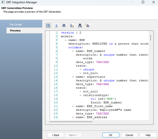Click '- unique' on line 11

point(87,69)
